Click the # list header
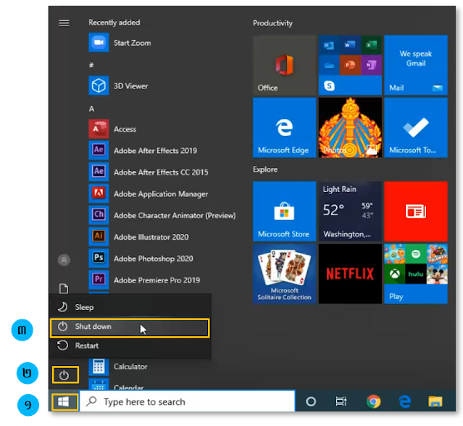The height and width of the screenshot is (426, 463). tap(91, 65)
